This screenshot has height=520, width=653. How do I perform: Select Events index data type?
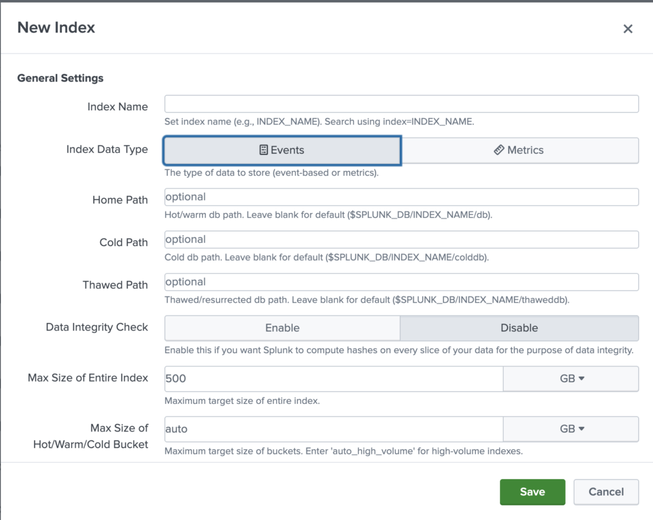tap(282, 150)
